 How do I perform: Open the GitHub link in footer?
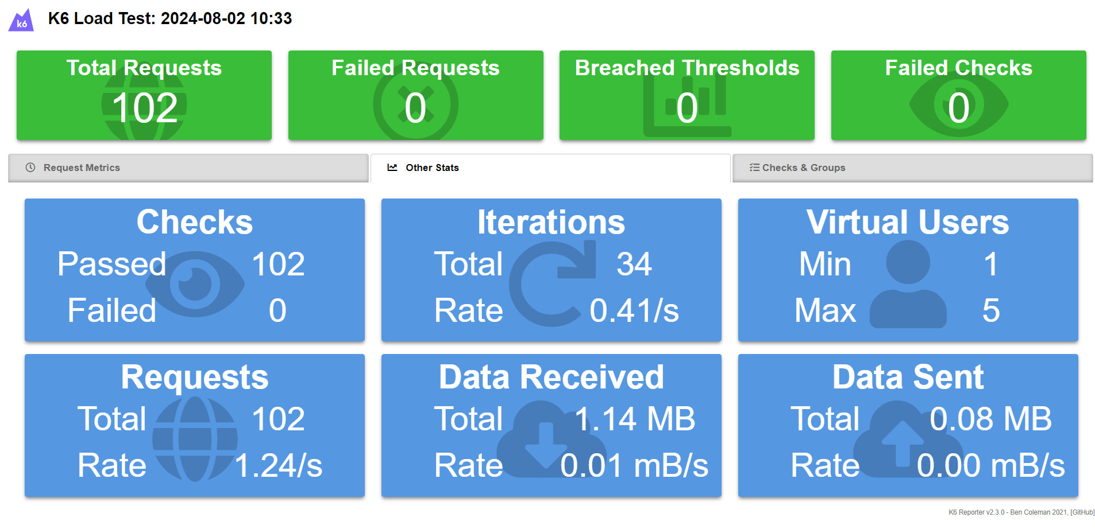click(1082, 512)
